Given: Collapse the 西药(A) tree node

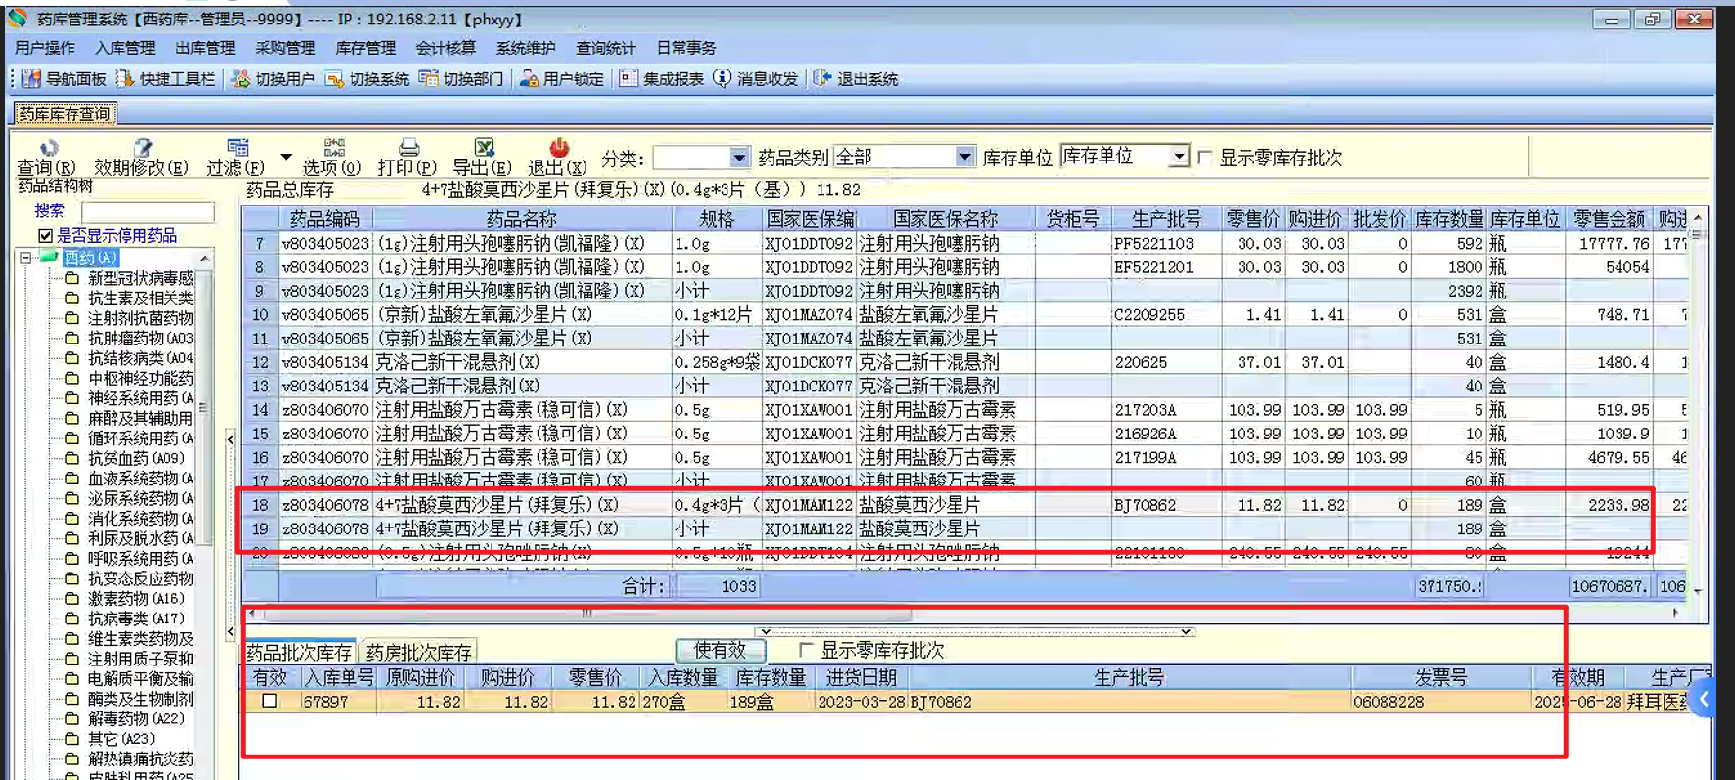Looking at the screenshot, I should coord(25,257).
